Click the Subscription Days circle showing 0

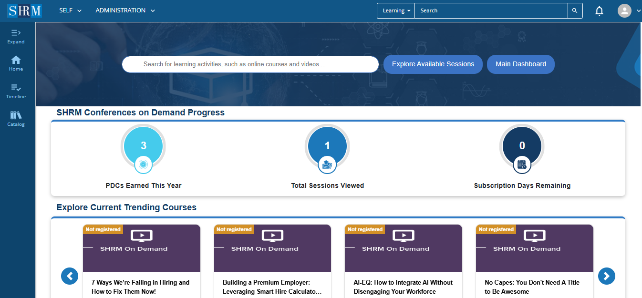click(x=522, y=146)
